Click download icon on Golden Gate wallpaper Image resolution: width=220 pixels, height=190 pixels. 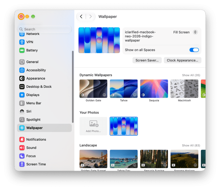point(104,95)
